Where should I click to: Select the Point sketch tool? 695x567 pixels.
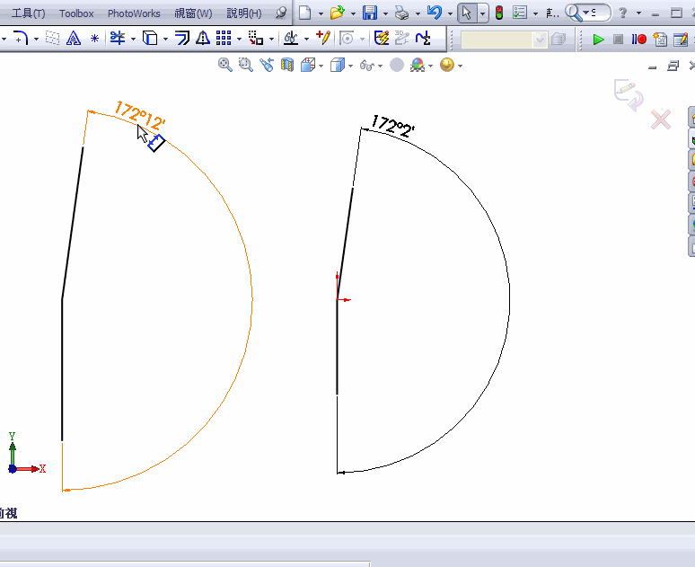point(94,39)
